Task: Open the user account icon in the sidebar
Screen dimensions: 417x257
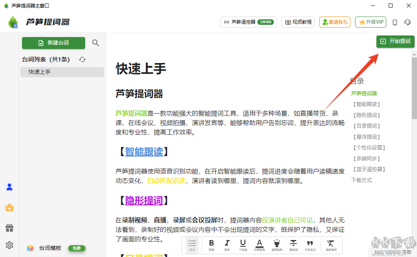Action: tap(9, 187)
